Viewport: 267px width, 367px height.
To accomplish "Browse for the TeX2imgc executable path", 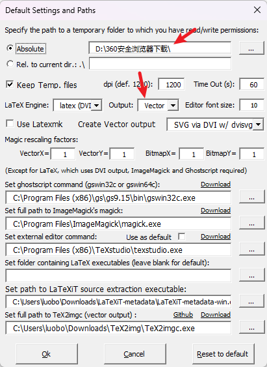I will tap(251, 327).
